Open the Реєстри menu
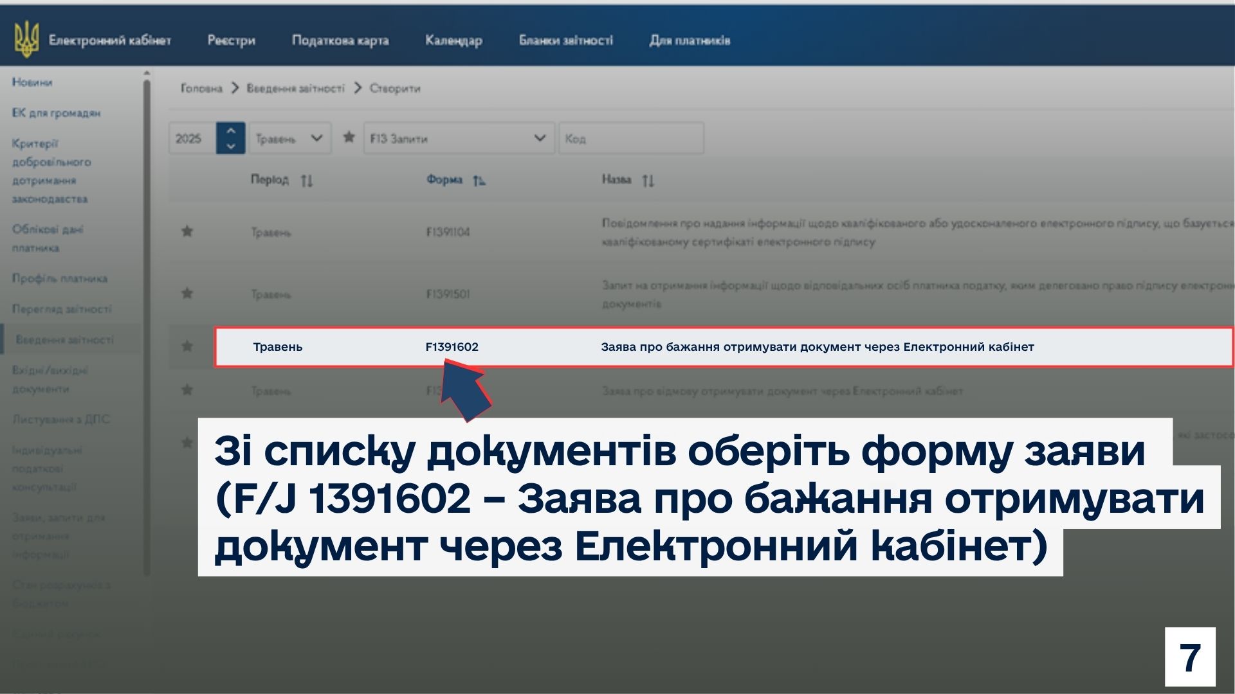 click(232, 40)
